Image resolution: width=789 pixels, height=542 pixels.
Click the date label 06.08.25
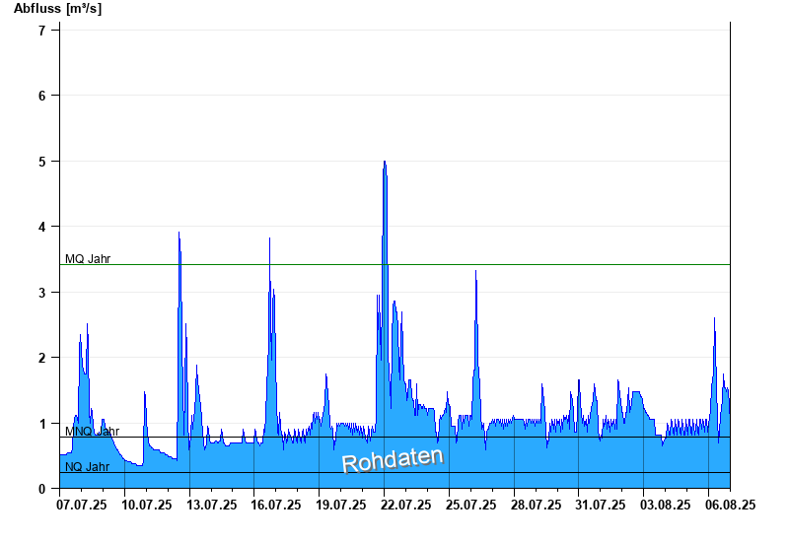pyautogui.click(x=730, y=505)
